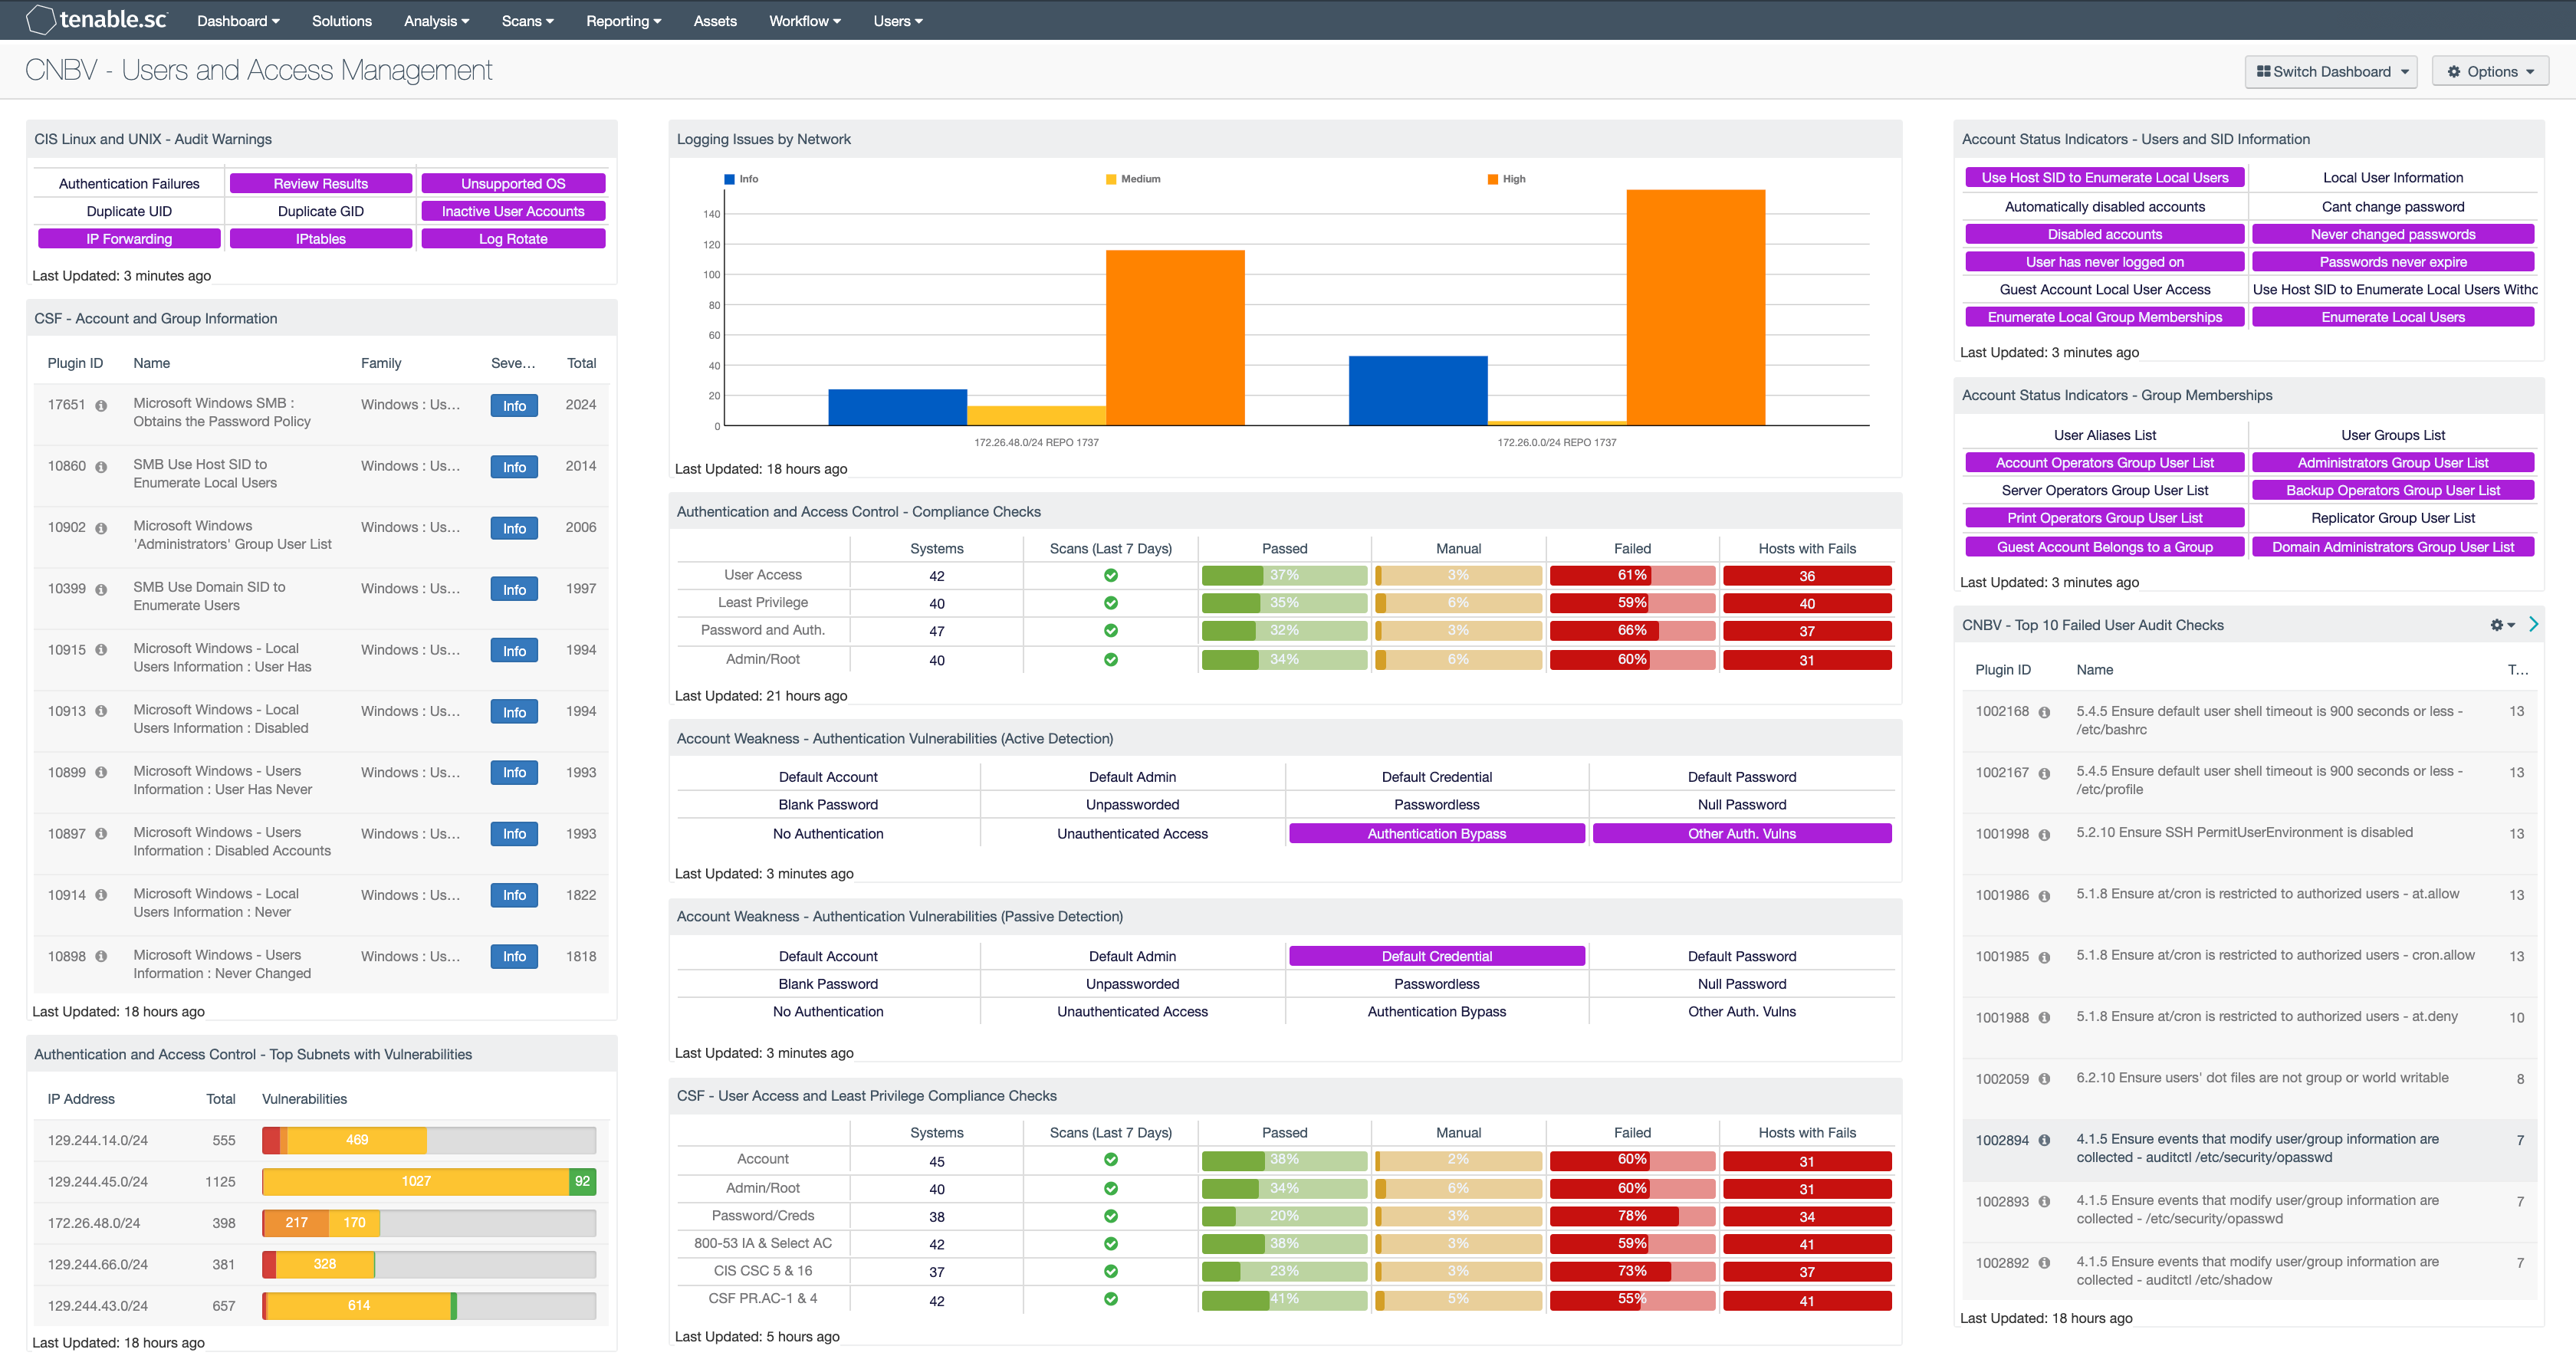Click the Review Results button
Screen dimensions: 2576x1369
coord(320,182)
